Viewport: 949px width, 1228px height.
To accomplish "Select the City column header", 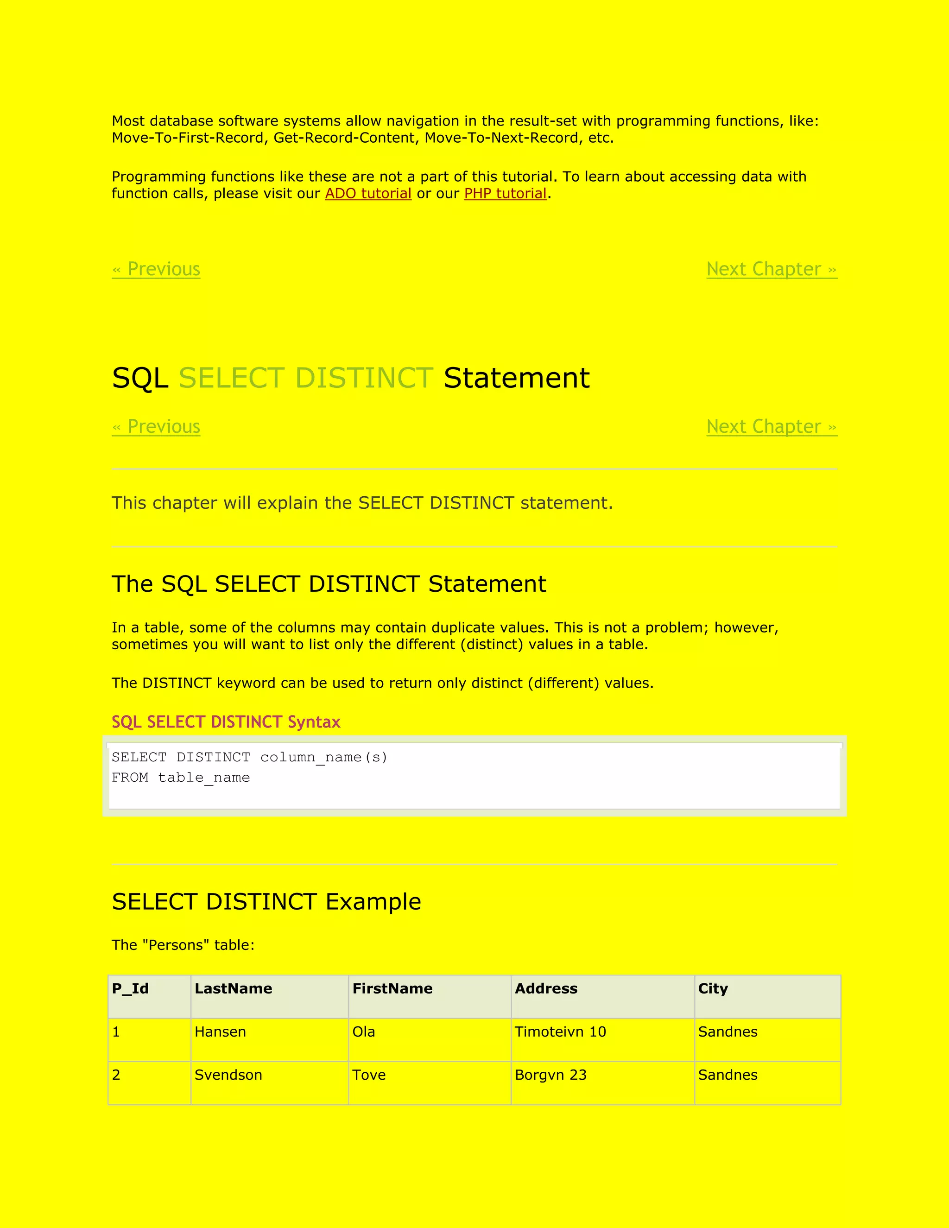I will (712, 988).
